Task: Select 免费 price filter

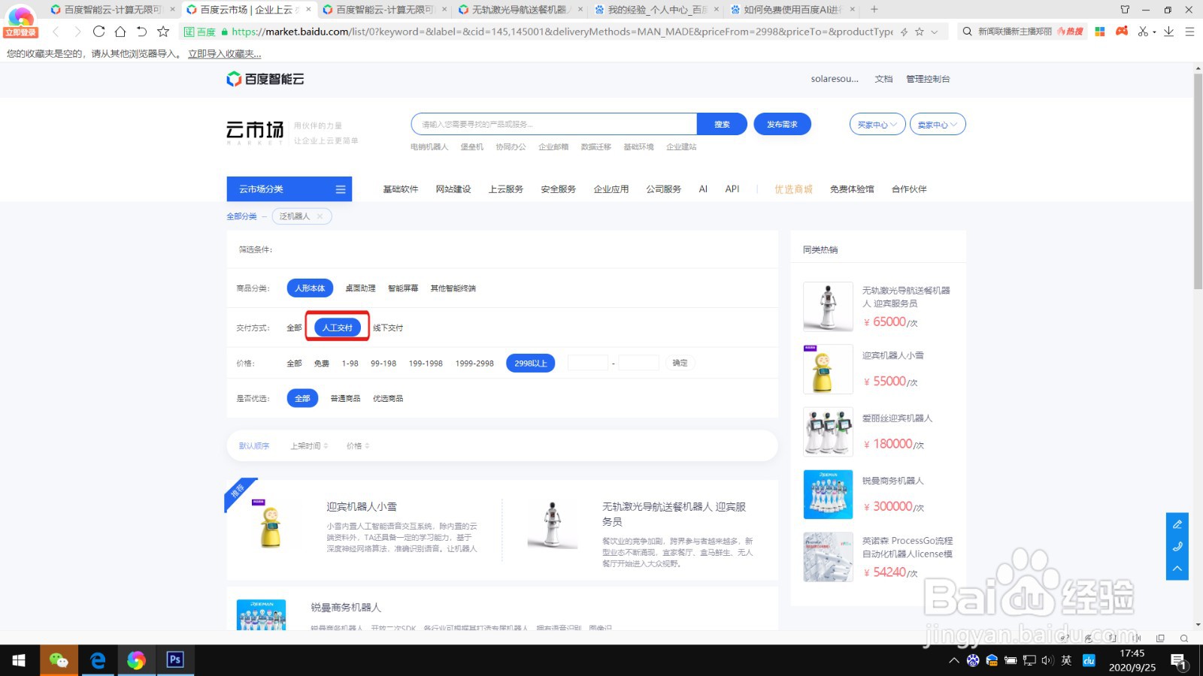Action: pos(322,364)
